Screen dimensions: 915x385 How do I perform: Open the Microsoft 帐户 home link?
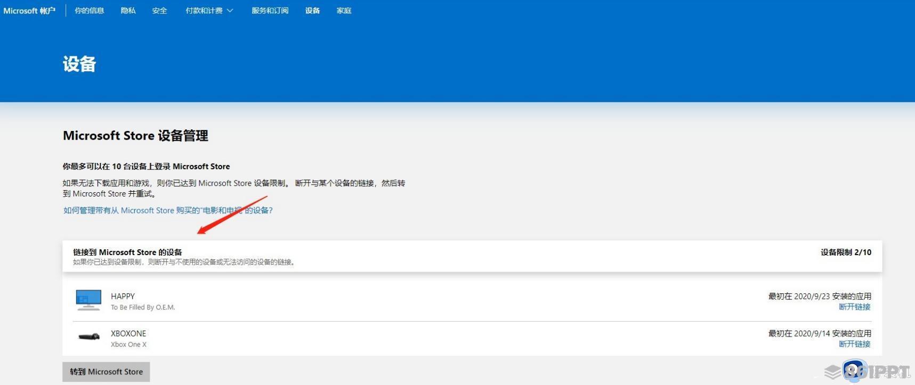[29, 11]
